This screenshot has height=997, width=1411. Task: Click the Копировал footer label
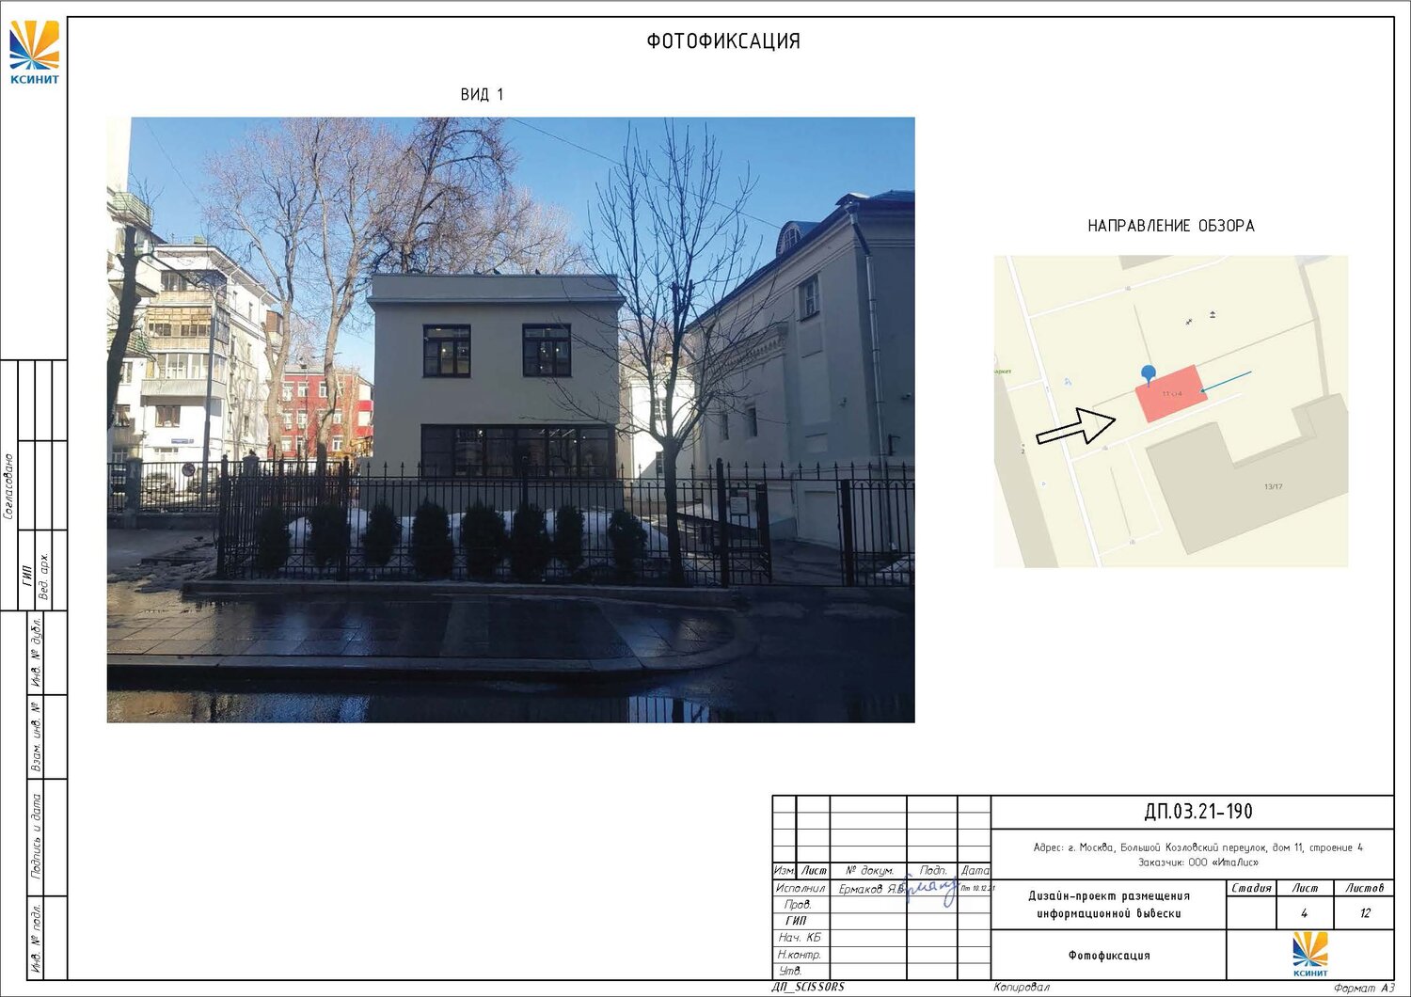[1022, 988]
